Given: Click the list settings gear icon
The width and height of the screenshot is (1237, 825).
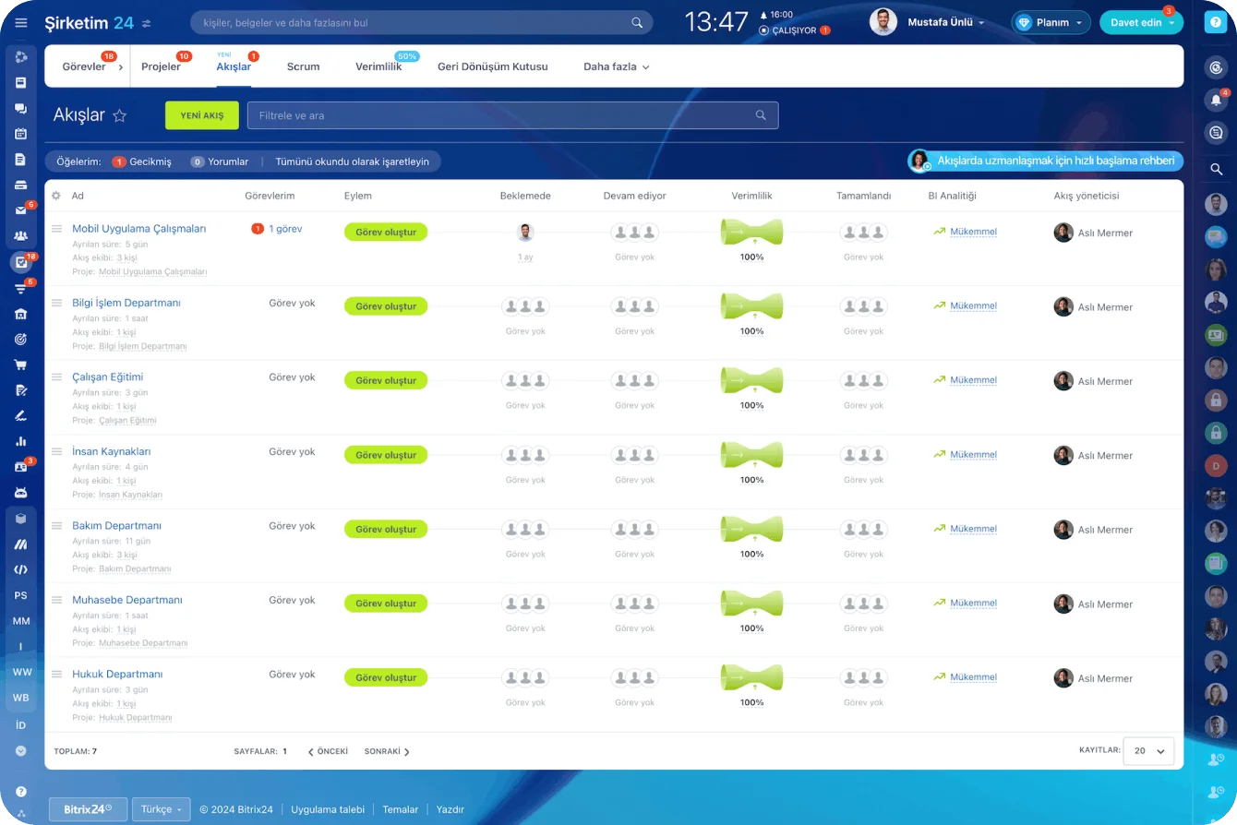Looking at the screenshot, I should pos(56,196).
